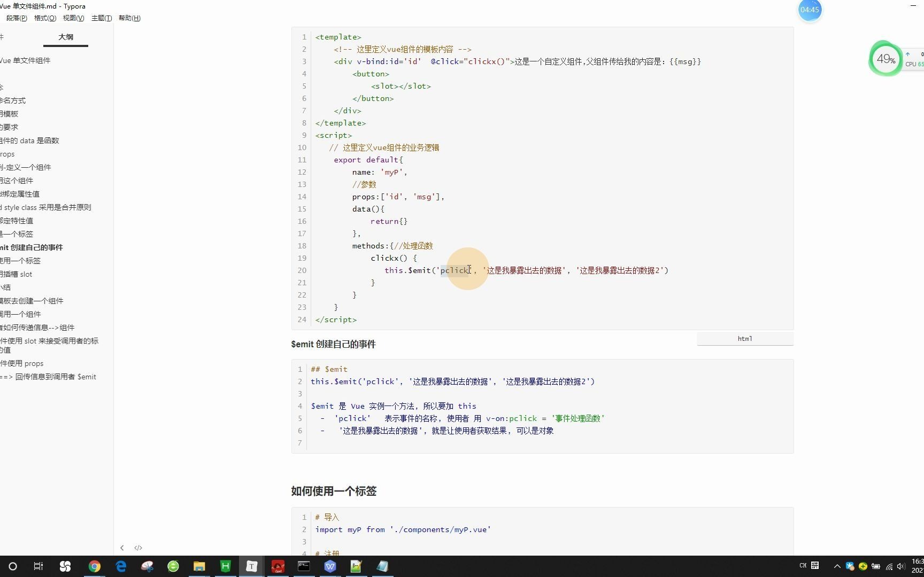Open the 视图(V) menu
924x577 pixels.
(x=74, y=18)
